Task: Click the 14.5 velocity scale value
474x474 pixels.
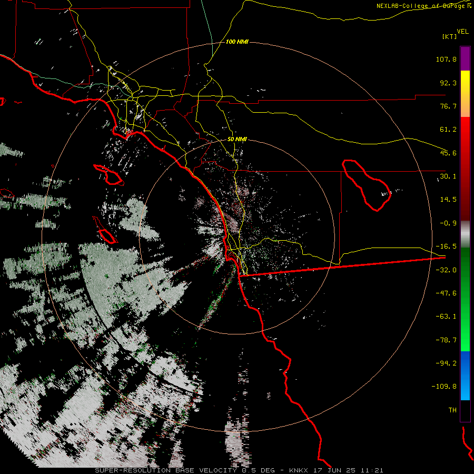Action: 448,200
